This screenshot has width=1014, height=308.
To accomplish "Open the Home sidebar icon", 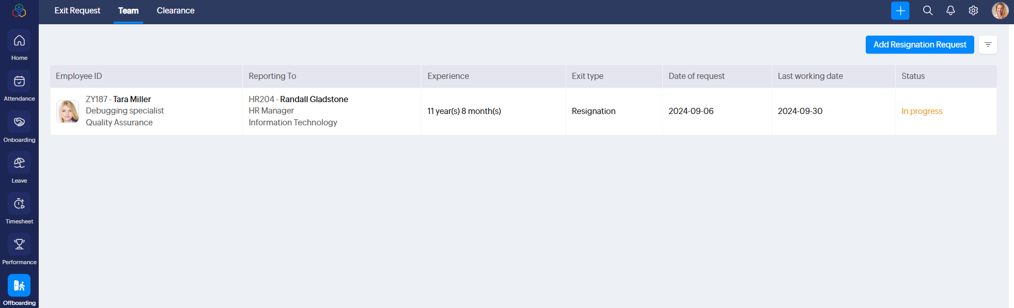I will 19,40.
